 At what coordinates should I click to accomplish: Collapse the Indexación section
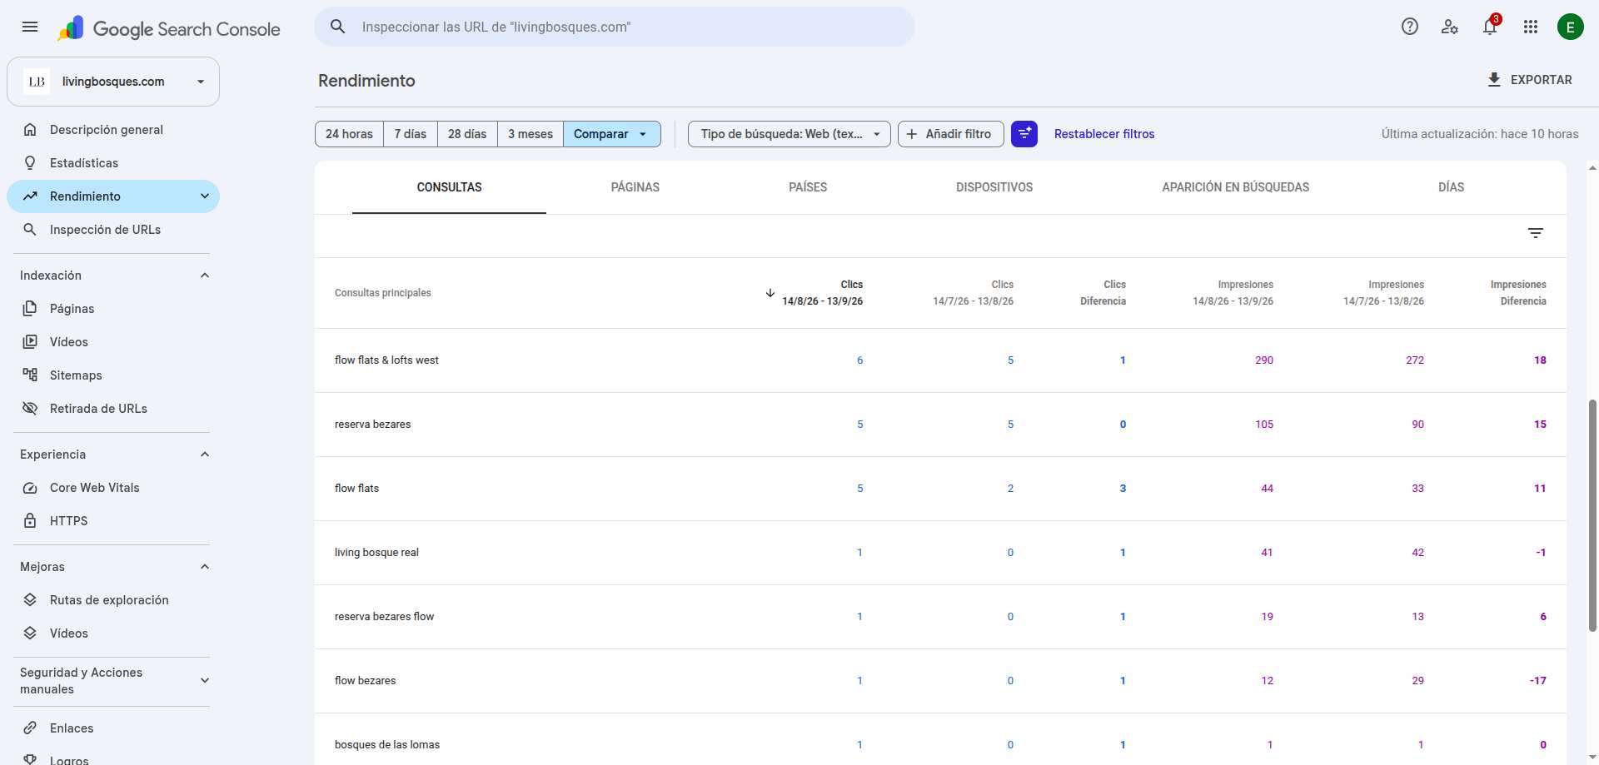click(205, 276)
